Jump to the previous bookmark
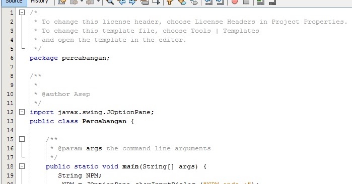 170,2
